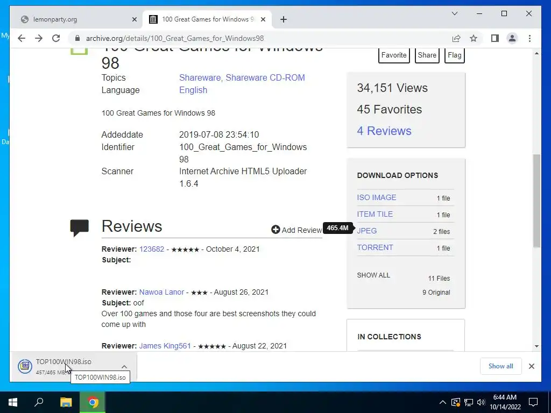Screen dimensions: 551x413
Task: Reload the archive.org page
Action: point(56,38)
